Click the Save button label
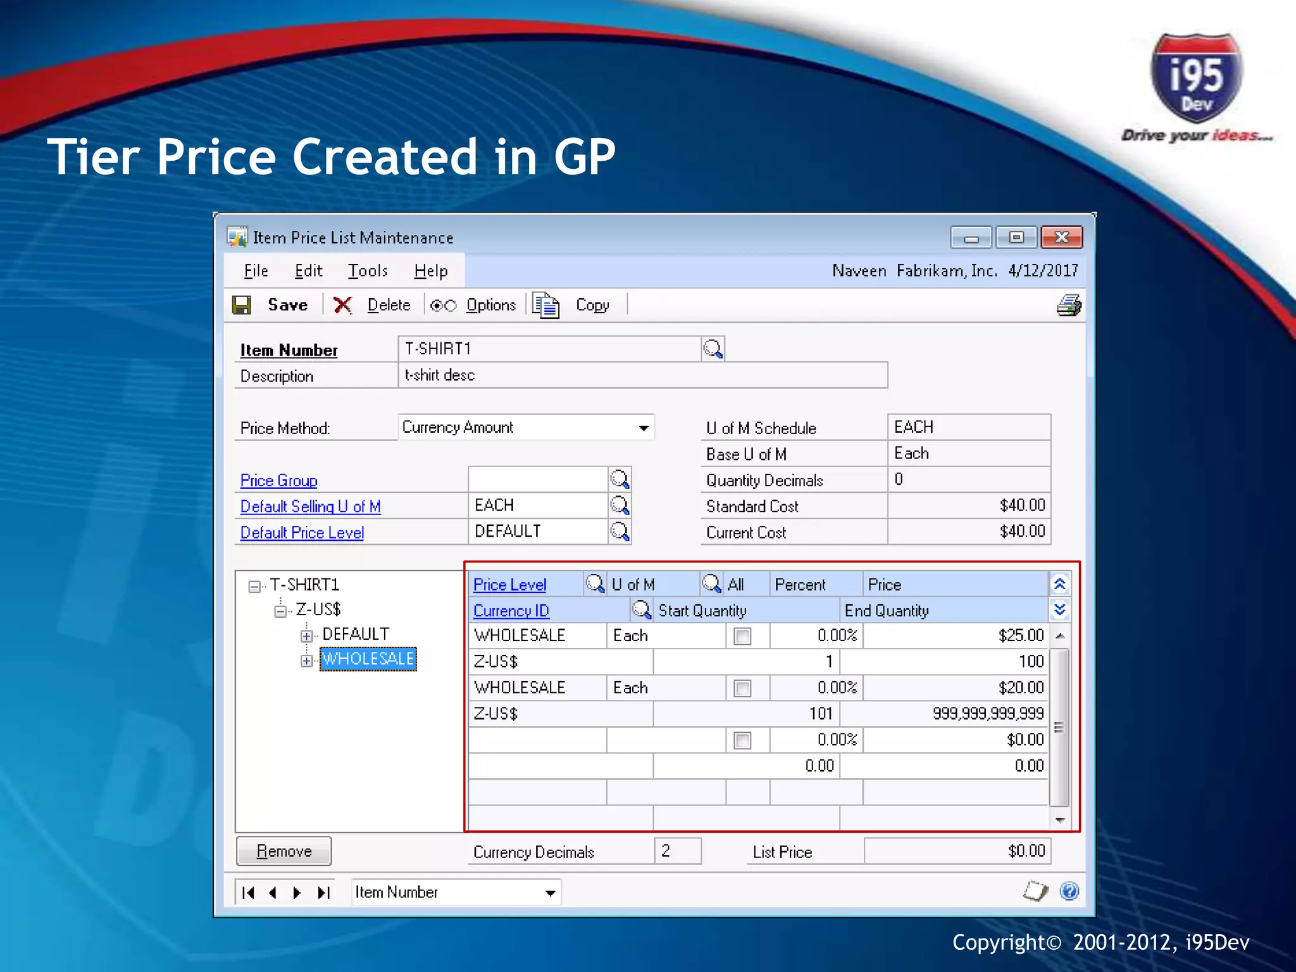This screenshot has width=1296, height=972. coord(288,305)
